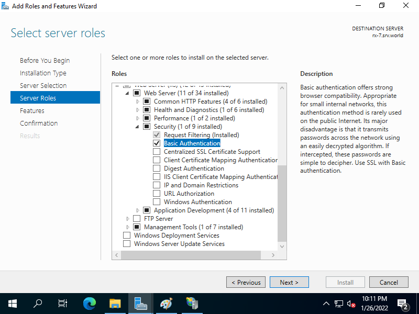
Task: Open Task View from the taskbar
Action: point(62,304)
